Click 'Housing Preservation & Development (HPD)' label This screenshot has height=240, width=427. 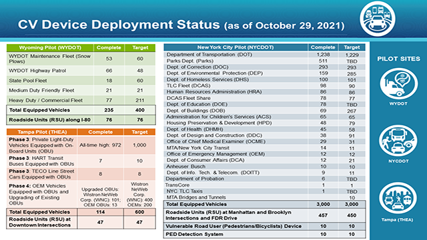tap(220, 123)
